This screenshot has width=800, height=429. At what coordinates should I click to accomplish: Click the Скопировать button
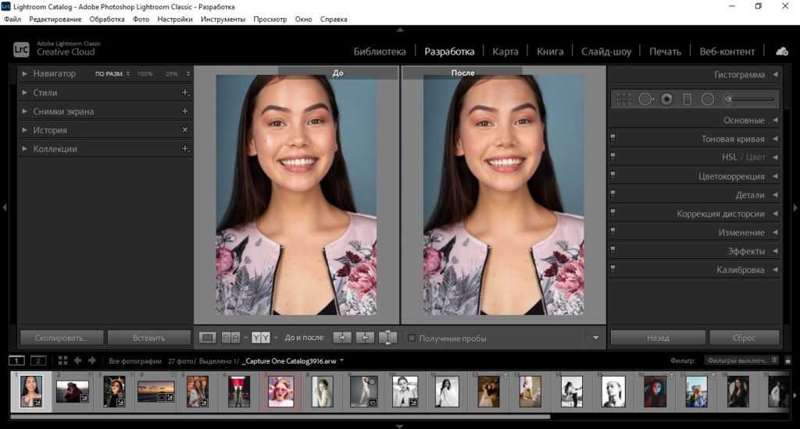click(61, 338)
